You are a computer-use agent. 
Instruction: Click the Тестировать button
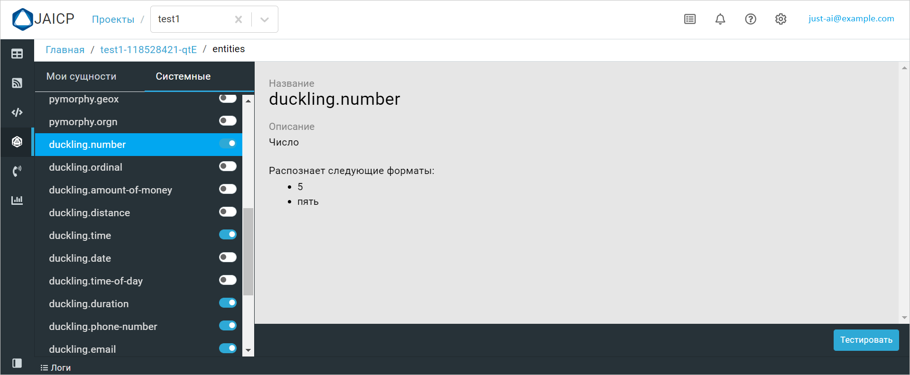(x=865, y=340)
